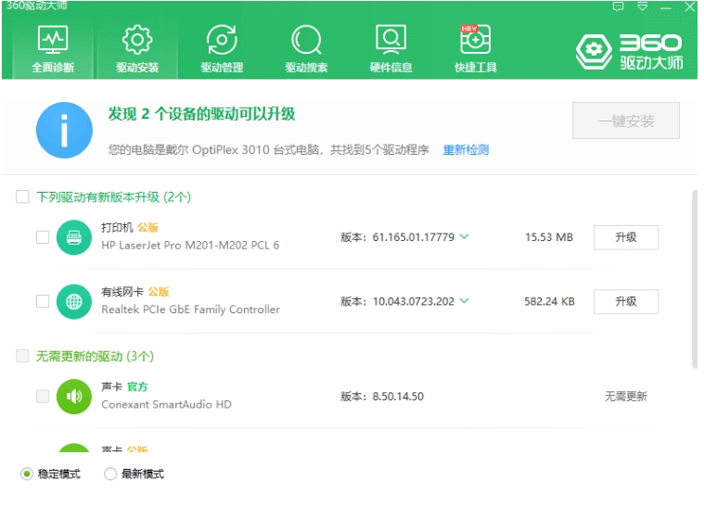Switch to the 快捷工具 tab label

[x=476, y=68]
